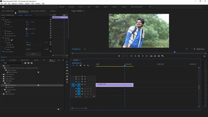Screen dimensions: 208x117
Task: Select the Slip tool
Action: pyautogui.click(x=67, y=73)
